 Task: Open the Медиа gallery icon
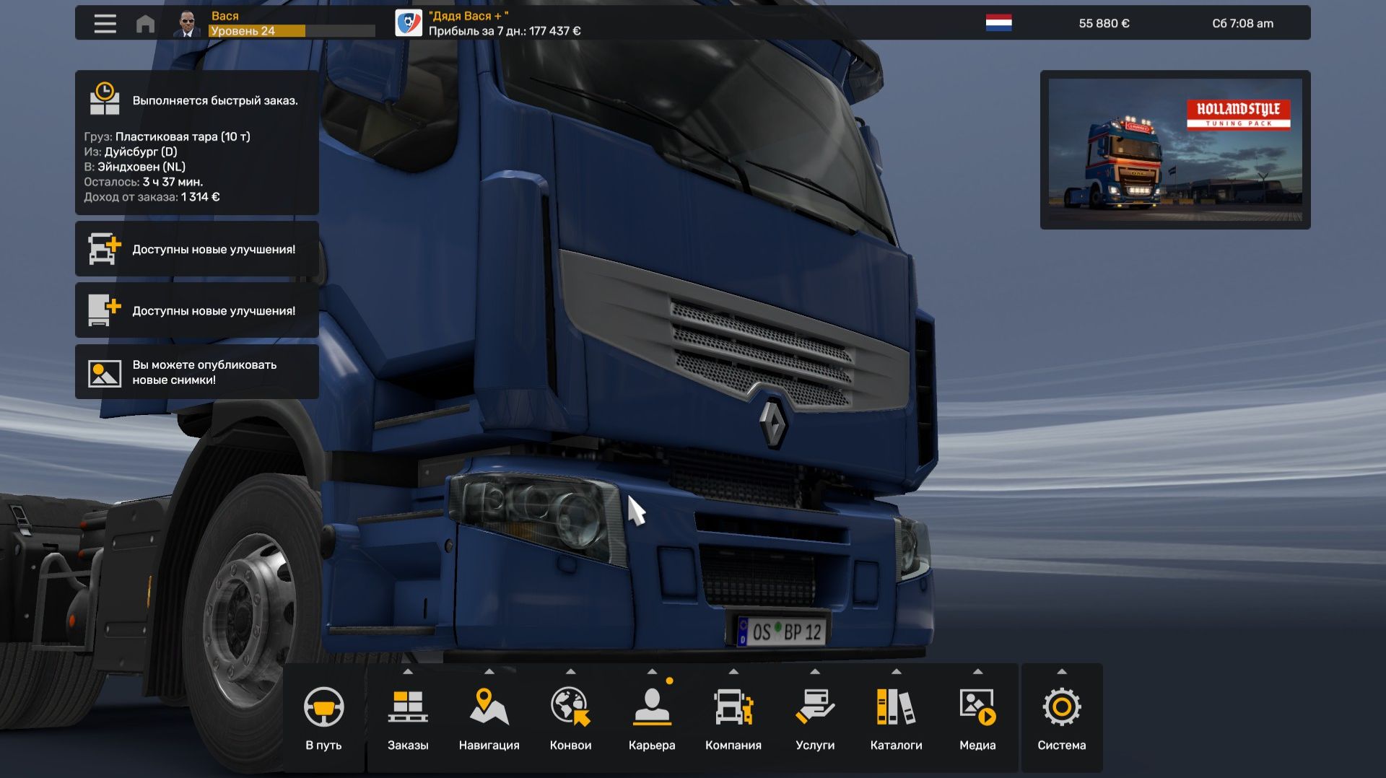[977, 706]
